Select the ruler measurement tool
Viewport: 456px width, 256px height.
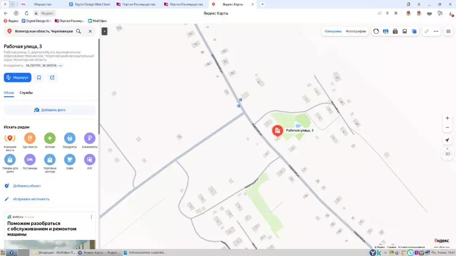426,32
